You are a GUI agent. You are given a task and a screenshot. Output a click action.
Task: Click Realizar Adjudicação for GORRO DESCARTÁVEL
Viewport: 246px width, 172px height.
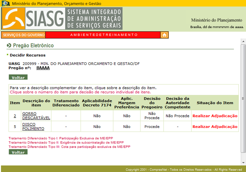[215, 116]
